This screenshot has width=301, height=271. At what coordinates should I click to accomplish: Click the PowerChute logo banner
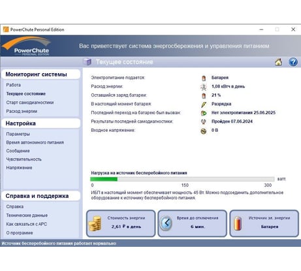[x=26, y=46]
